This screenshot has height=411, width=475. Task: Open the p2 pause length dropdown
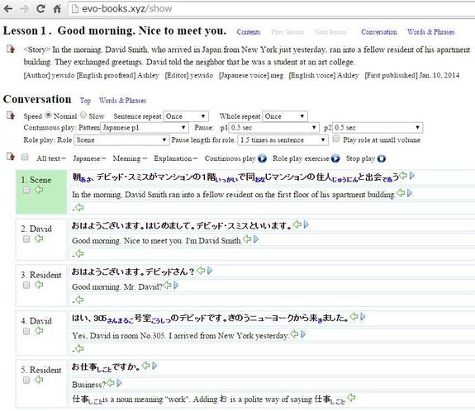[x=378, y=128]
